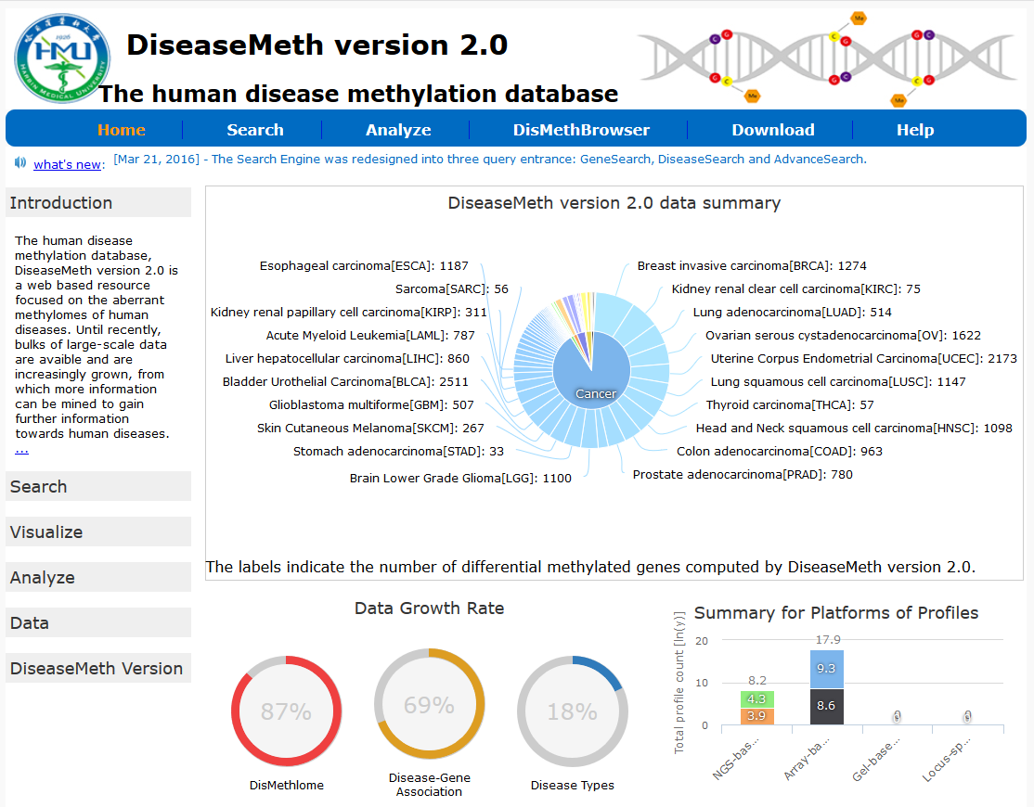The width and height of the screenshot is (1034, 807).
Task: Click the 18% Disease Types gauge
Action: coord(572,711)
